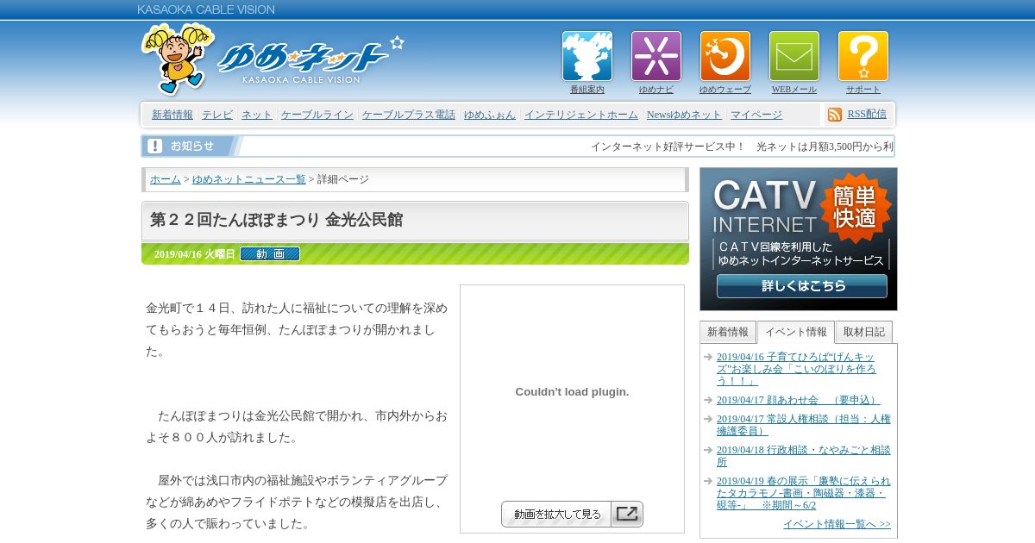Click the date 2019/04/16 火曜日
Viewport: 1035px width, 543px height.
(x=194, y=254)
